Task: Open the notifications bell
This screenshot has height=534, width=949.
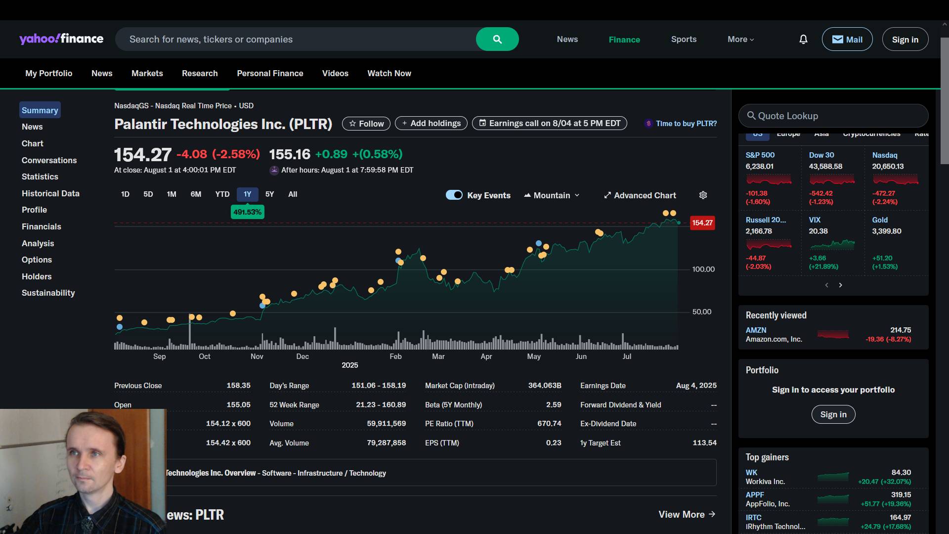Action: (803, 39)
